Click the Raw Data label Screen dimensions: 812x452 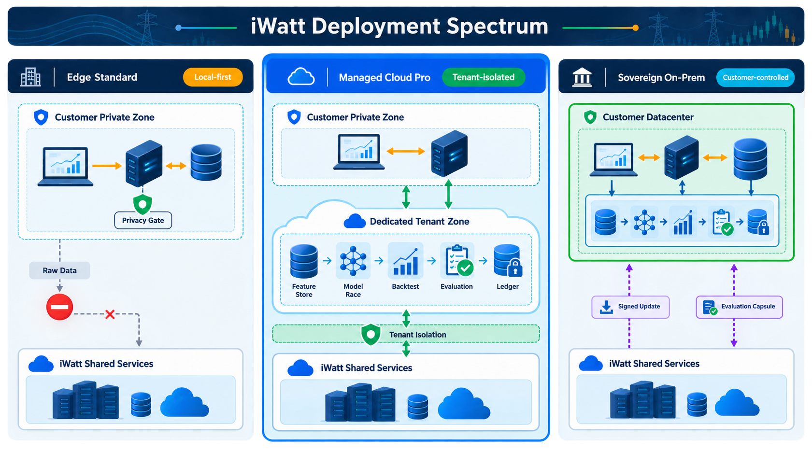(59, 270)
